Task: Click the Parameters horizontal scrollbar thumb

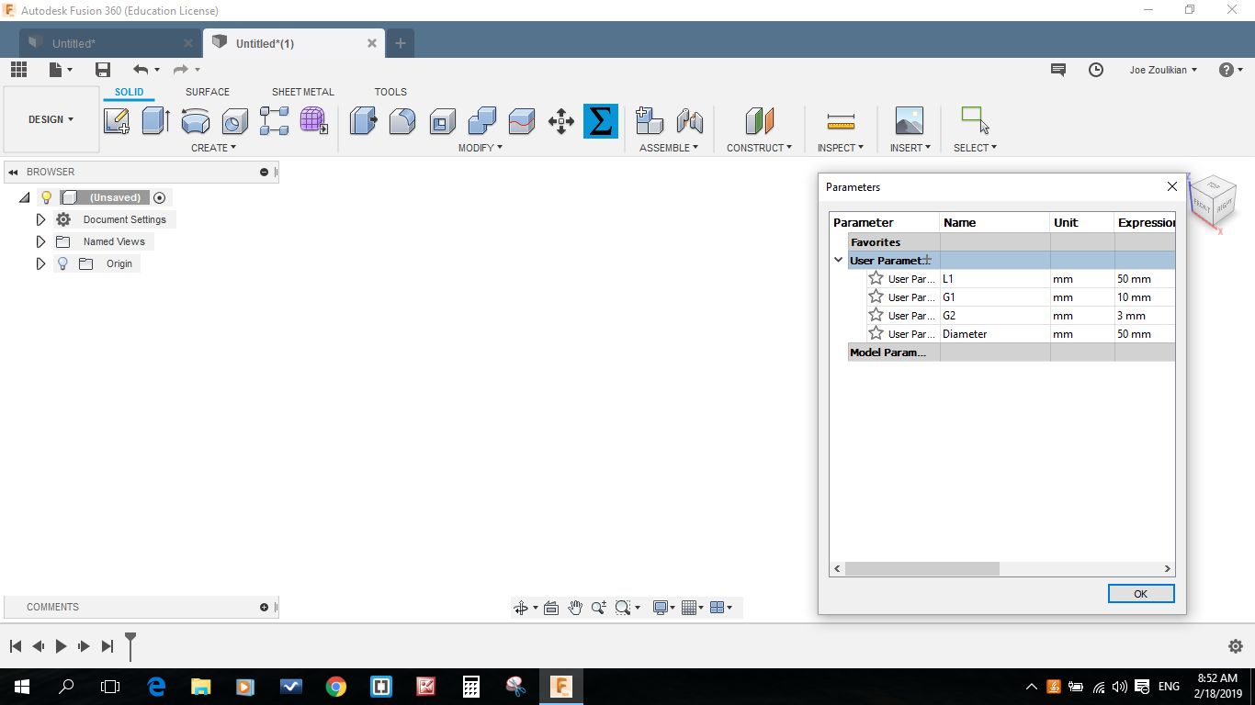Action: point(921,569)
